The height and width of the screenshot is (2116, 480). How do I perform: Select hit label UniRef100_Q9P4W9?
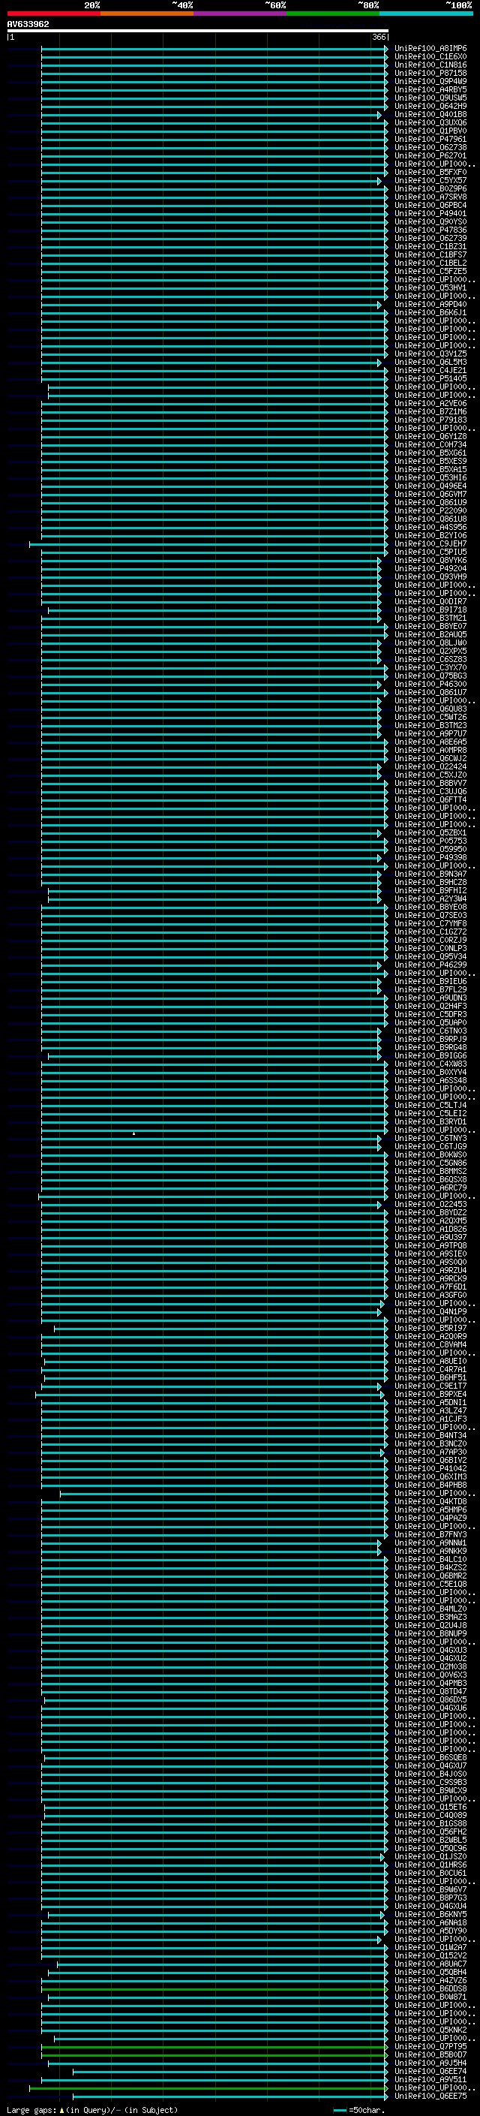coord(430,81)
